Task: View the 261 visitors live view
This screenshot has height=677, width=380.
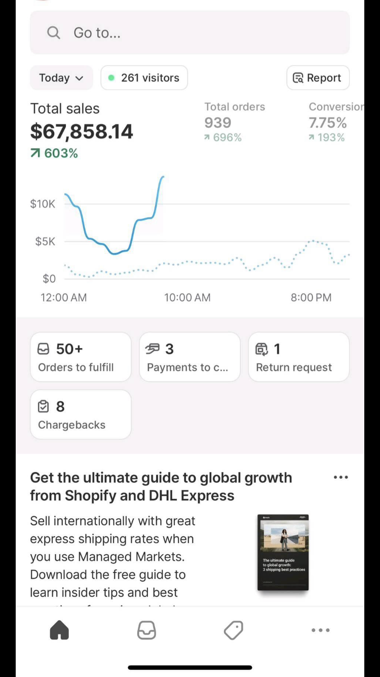Action: click(144, 78)
